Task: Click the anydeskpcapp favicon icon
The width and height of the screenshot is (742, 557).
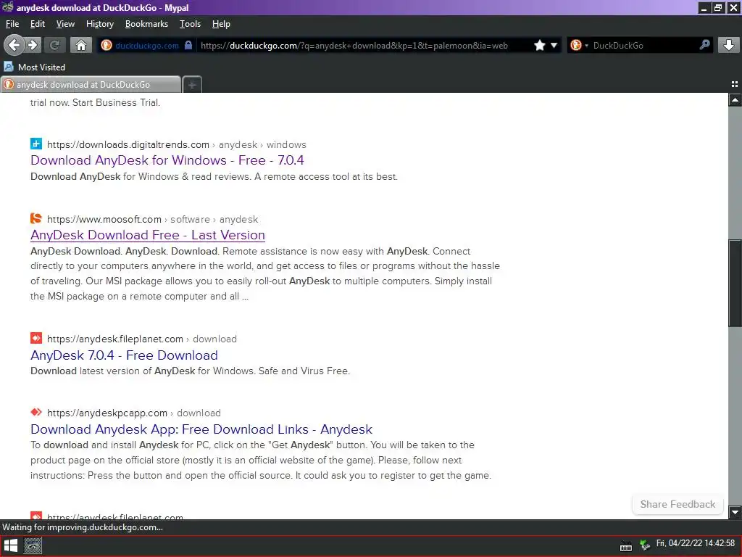Action: [x=36, y=412]
